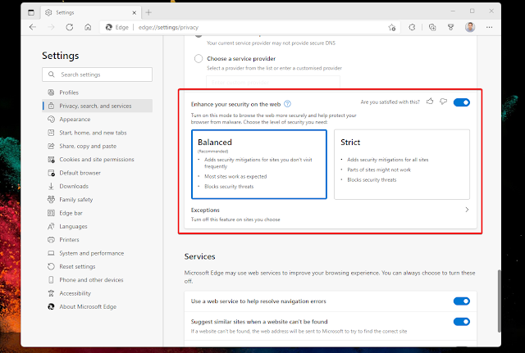The width and height of the screenshot is (525, 353).
Task: Open the Collections icon in toolbar
Action: coord(432,27)
